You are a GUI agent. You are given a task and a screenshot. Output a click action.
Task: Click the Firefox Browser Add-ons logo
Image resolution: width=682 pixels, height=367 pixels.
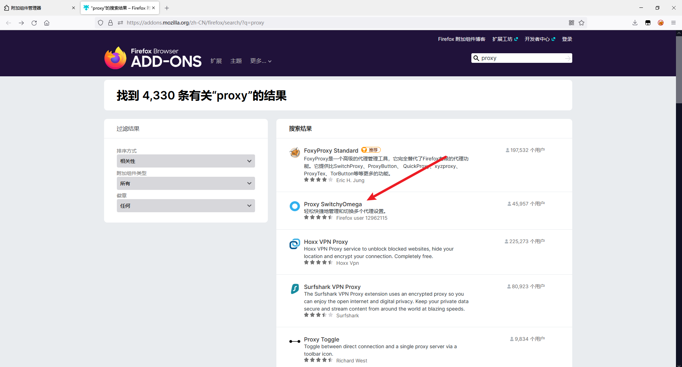pyautogui.click(x=153, y=58)
